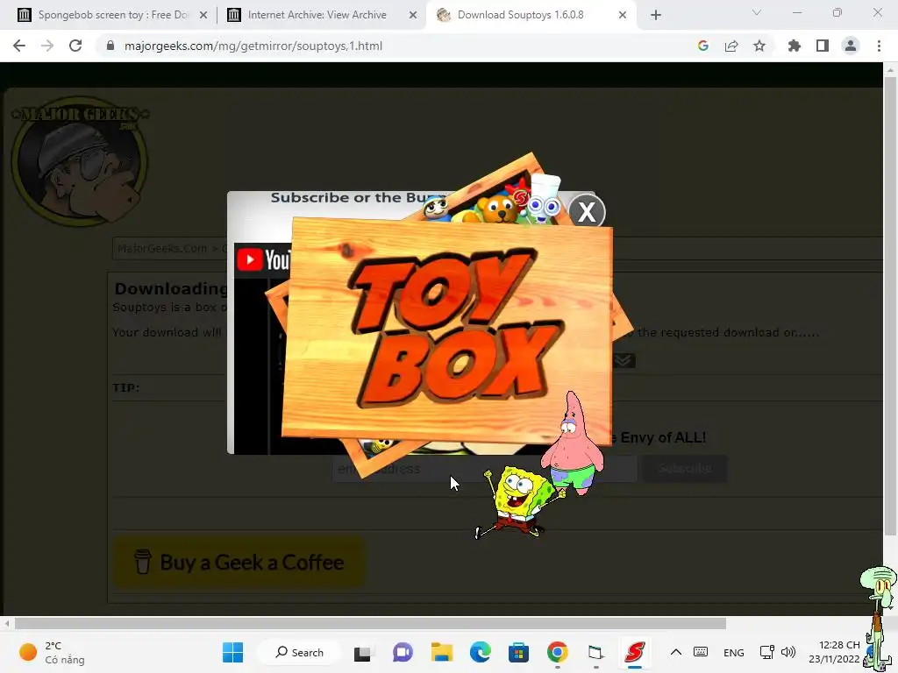
Task: Click the SpongeBob desktop toy
Action: point(518,502)
